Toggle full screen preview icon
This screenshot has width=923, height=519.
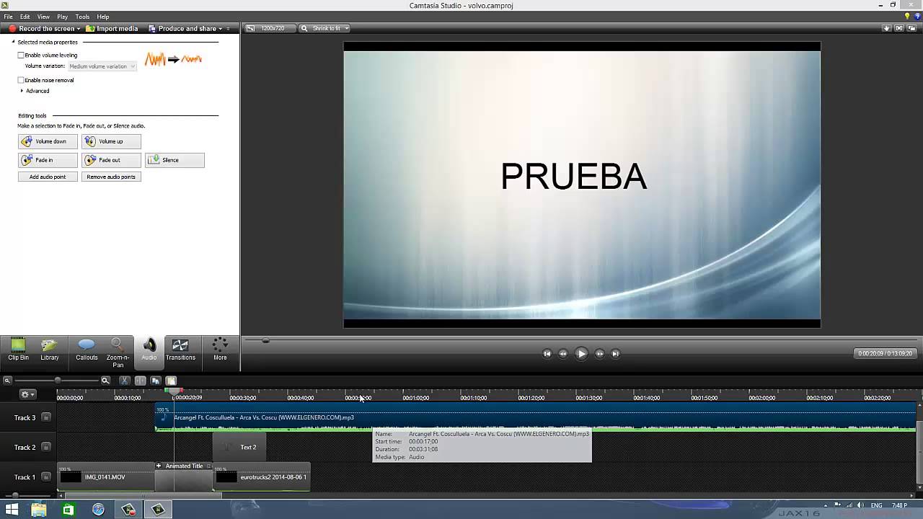coord(911,29)
